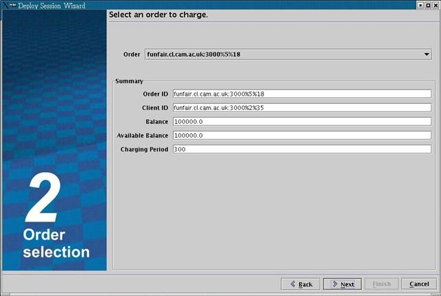Close the Deploy Session Wizard window
This screenshot has height=296, width=441.
pyautogui.click(x=435, y=5)
